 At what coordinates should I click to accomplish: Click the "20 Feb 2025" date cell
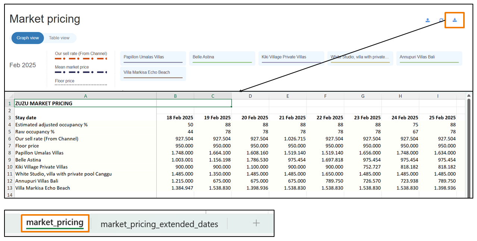(250, 118)
